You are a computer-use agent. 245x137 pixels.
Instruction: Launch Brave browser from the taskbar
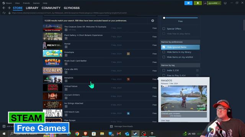[x=85, y=134]
